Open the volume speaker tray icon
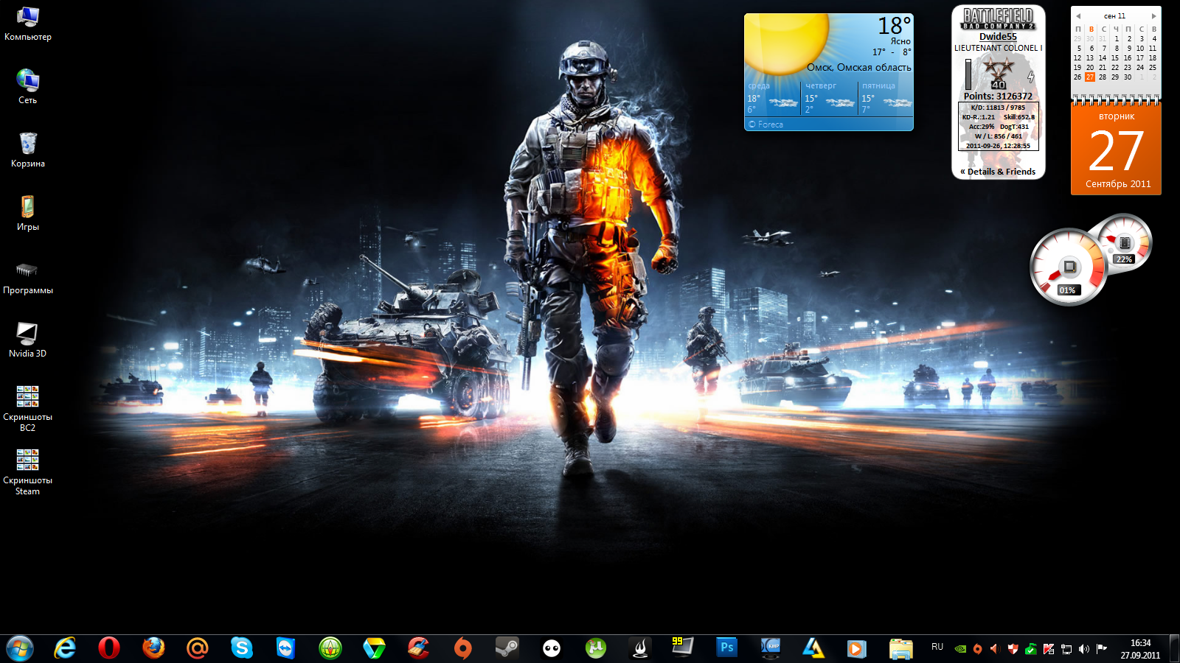Image resolution: width=1180 pixels, height=663 pixels. pos(1083,649)
